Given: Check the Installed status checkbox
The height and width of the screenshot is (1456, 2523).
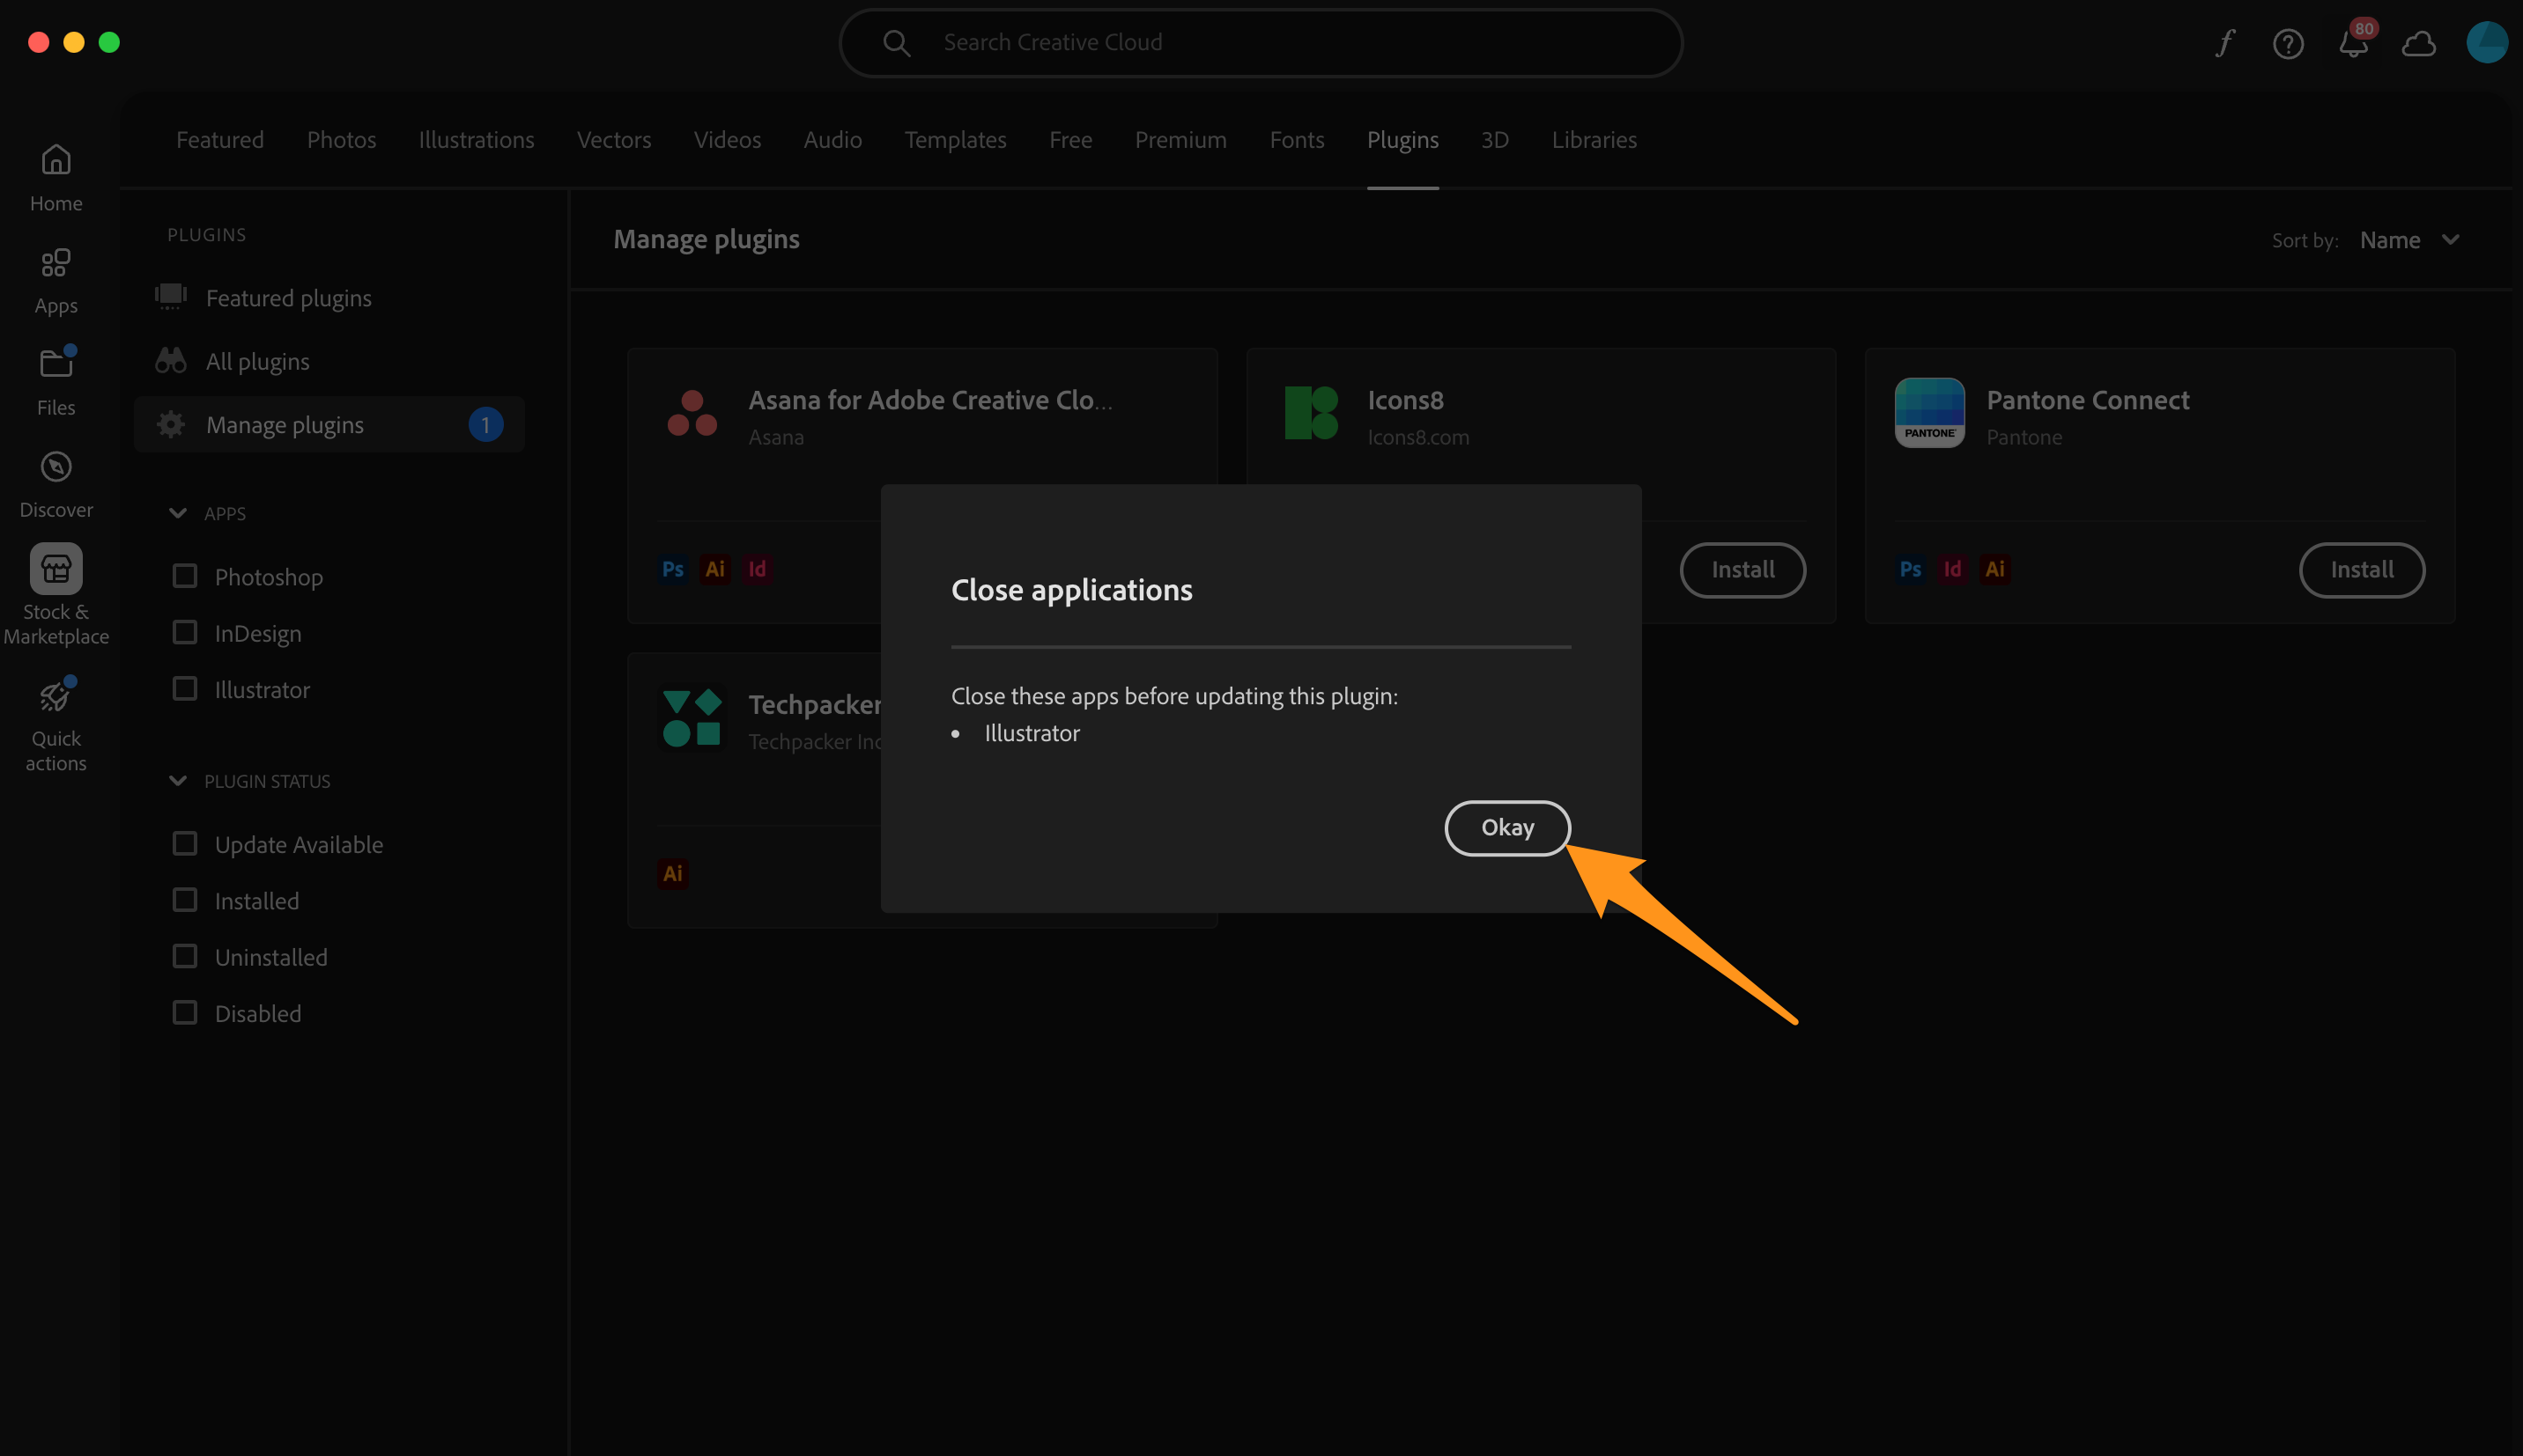Looking at the screenshot, I should (185, 900).
